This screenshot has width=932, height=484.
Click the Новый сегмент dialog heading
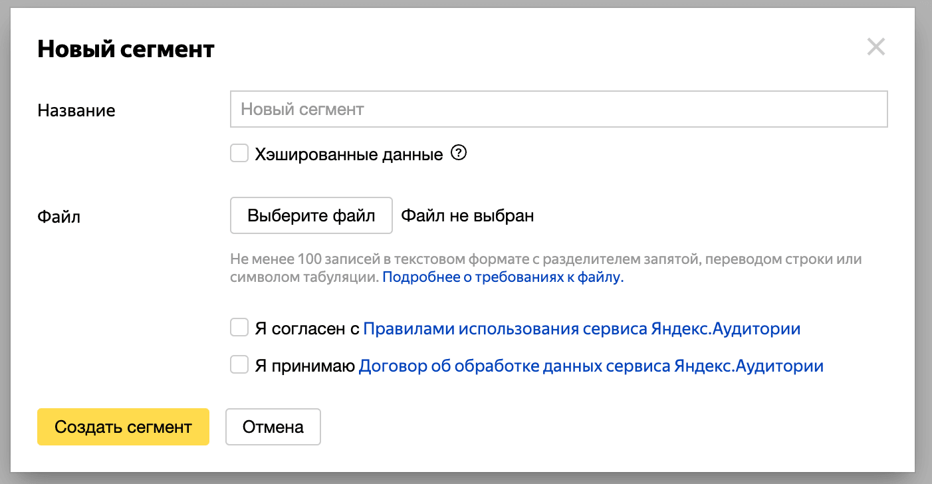pos(126,49)
